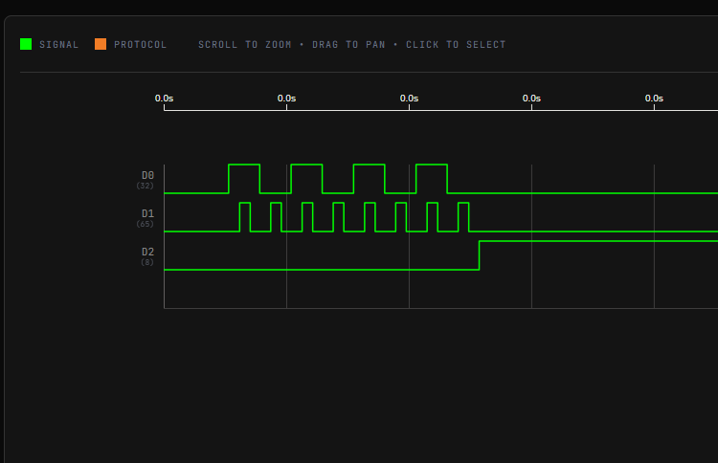
Task: Click the first 0.0s timeline tick
Action: click(164, 99)
